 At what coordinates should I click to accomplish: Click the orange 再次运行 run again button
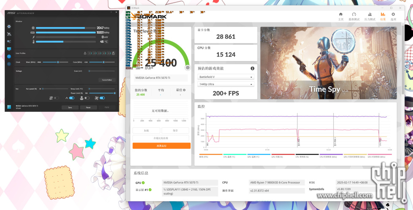(162, 146)
